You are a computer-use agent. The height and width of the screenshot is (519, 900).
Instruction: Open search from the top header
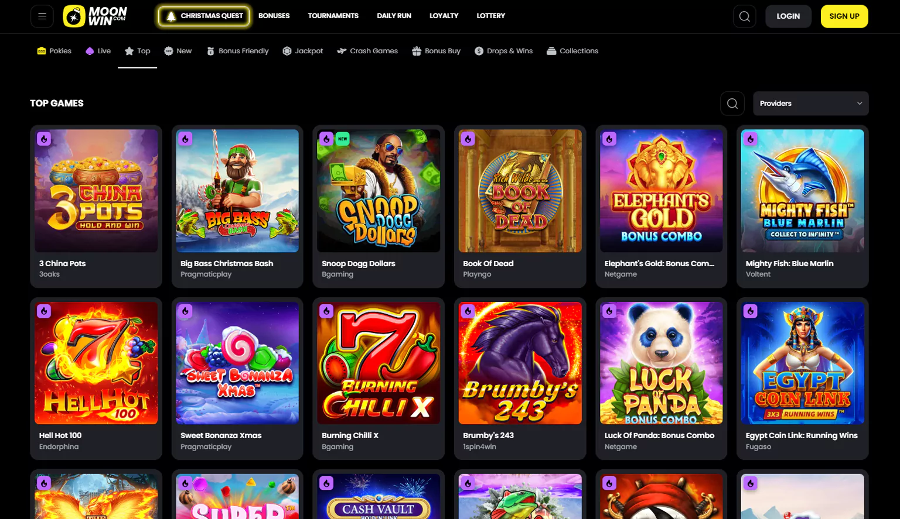click(744, 16)
